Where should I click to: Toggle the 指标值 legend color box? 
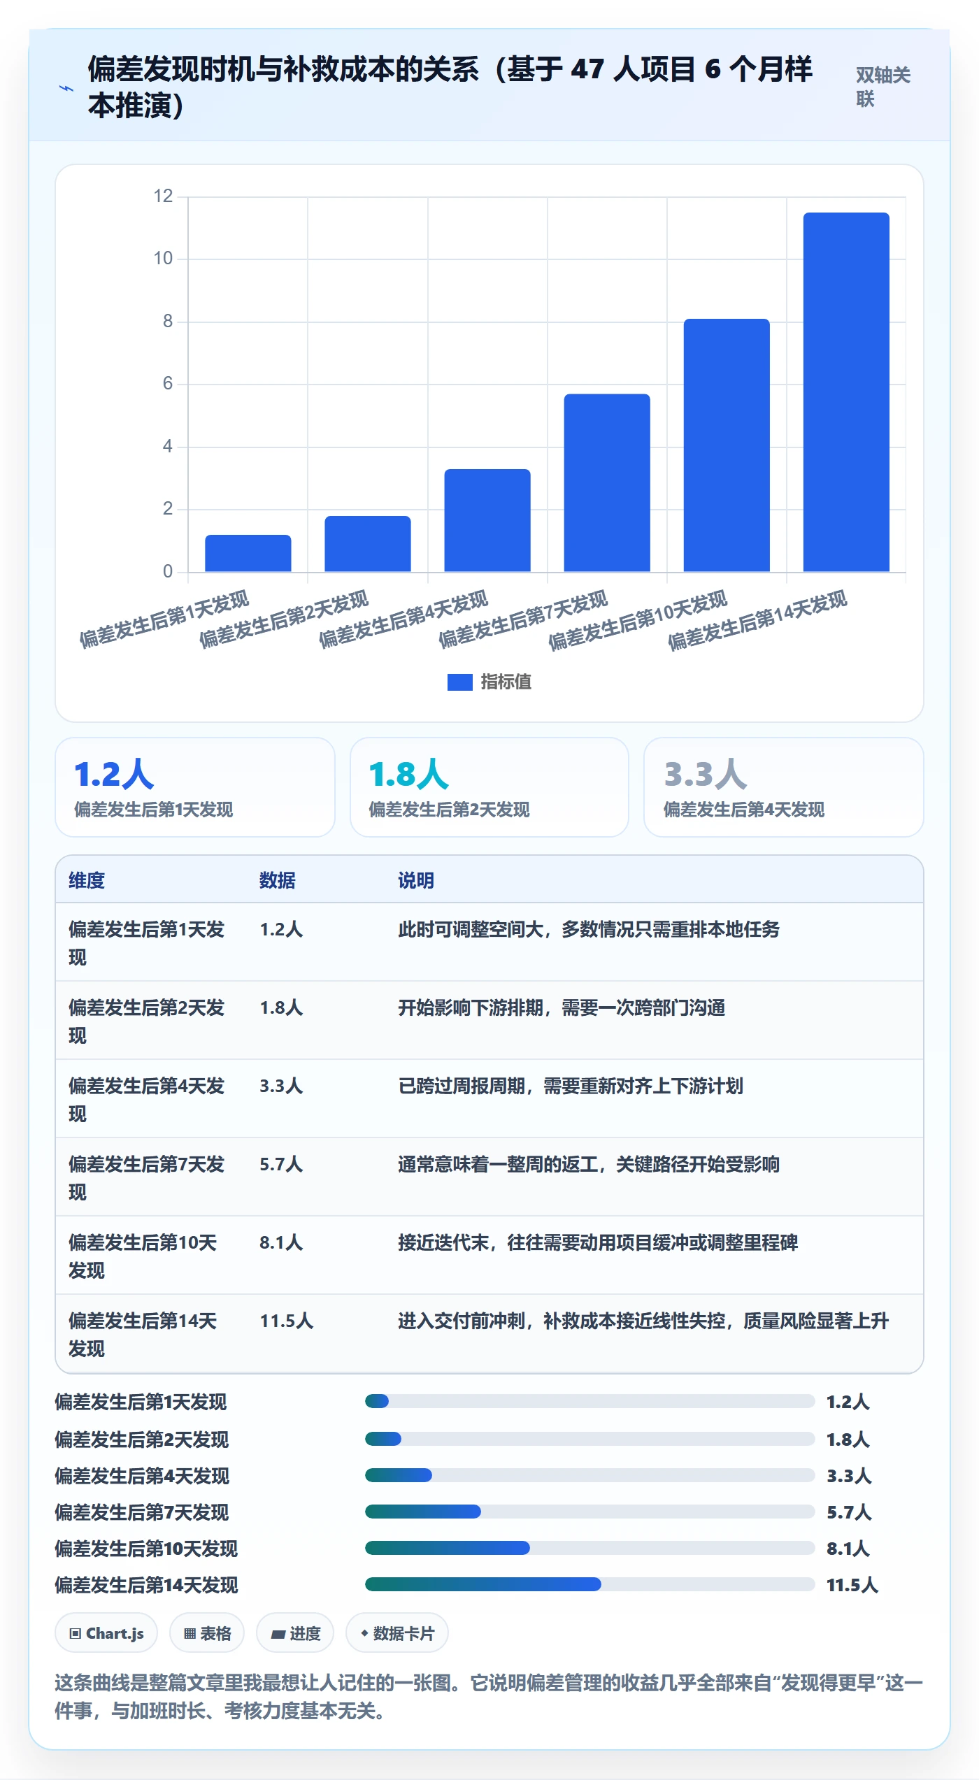(x=459, y=682)
